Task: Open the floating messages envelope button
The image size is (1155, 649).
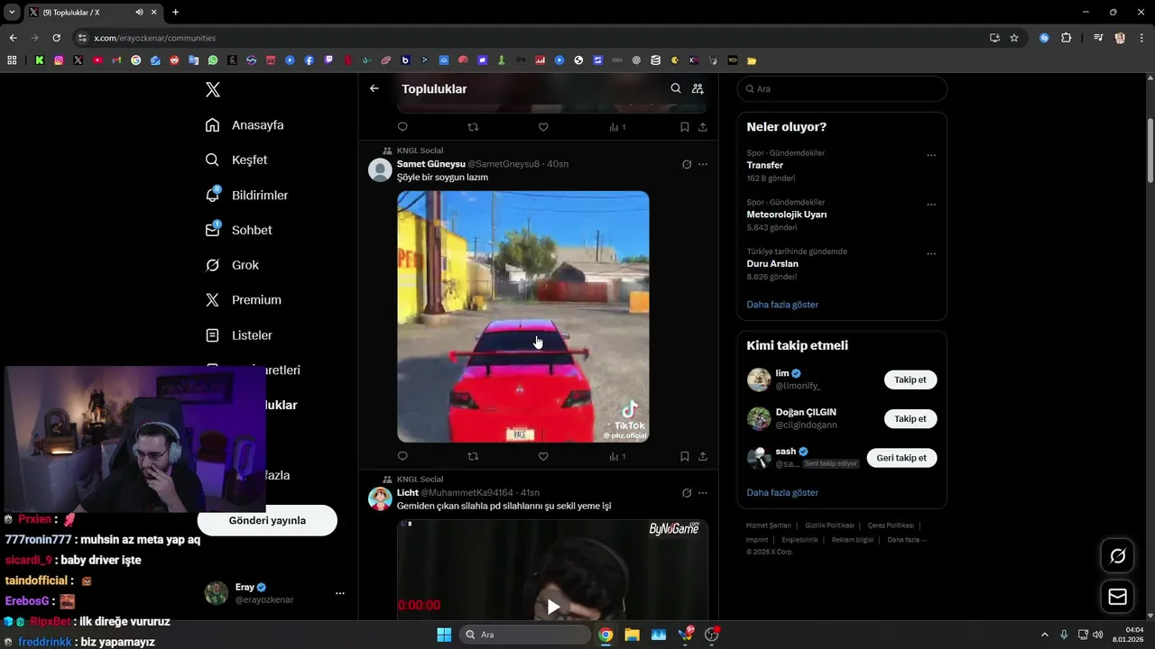Action: click(1117, 597)
